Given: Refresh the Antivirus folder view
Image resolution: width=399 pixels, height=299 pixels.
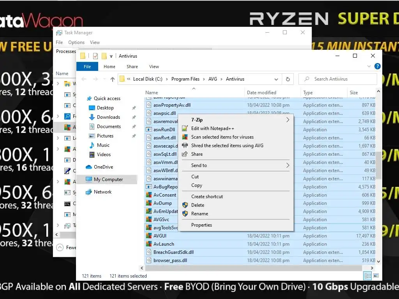Looking at the screenshot, I should point(288,79).
